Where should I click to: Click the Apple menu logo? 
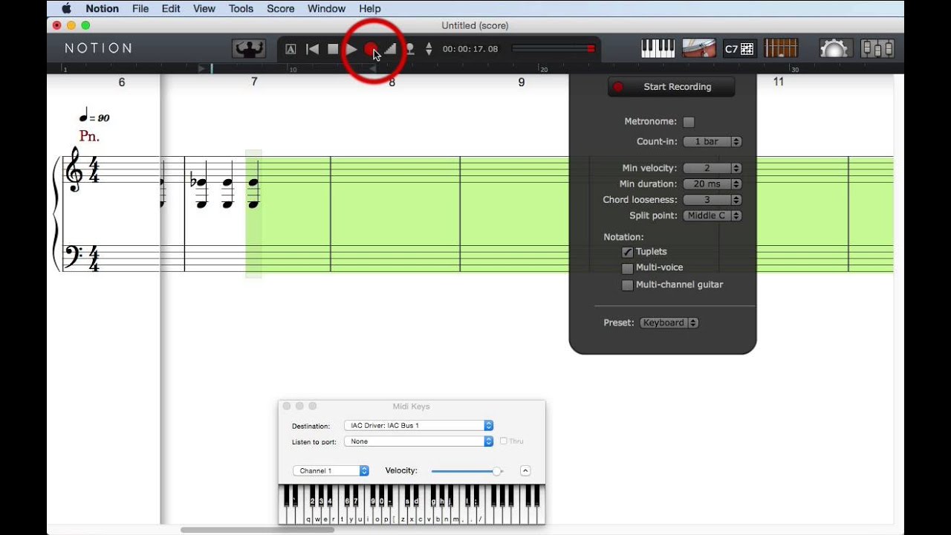pyautogui.click(x=66, y=9)
